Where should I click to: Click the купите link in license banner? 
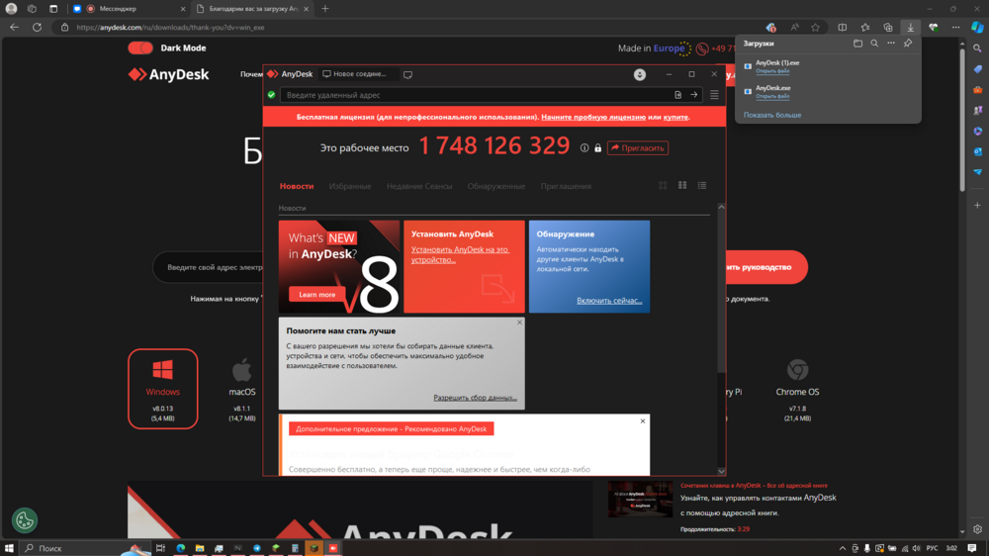pos(675,117)
